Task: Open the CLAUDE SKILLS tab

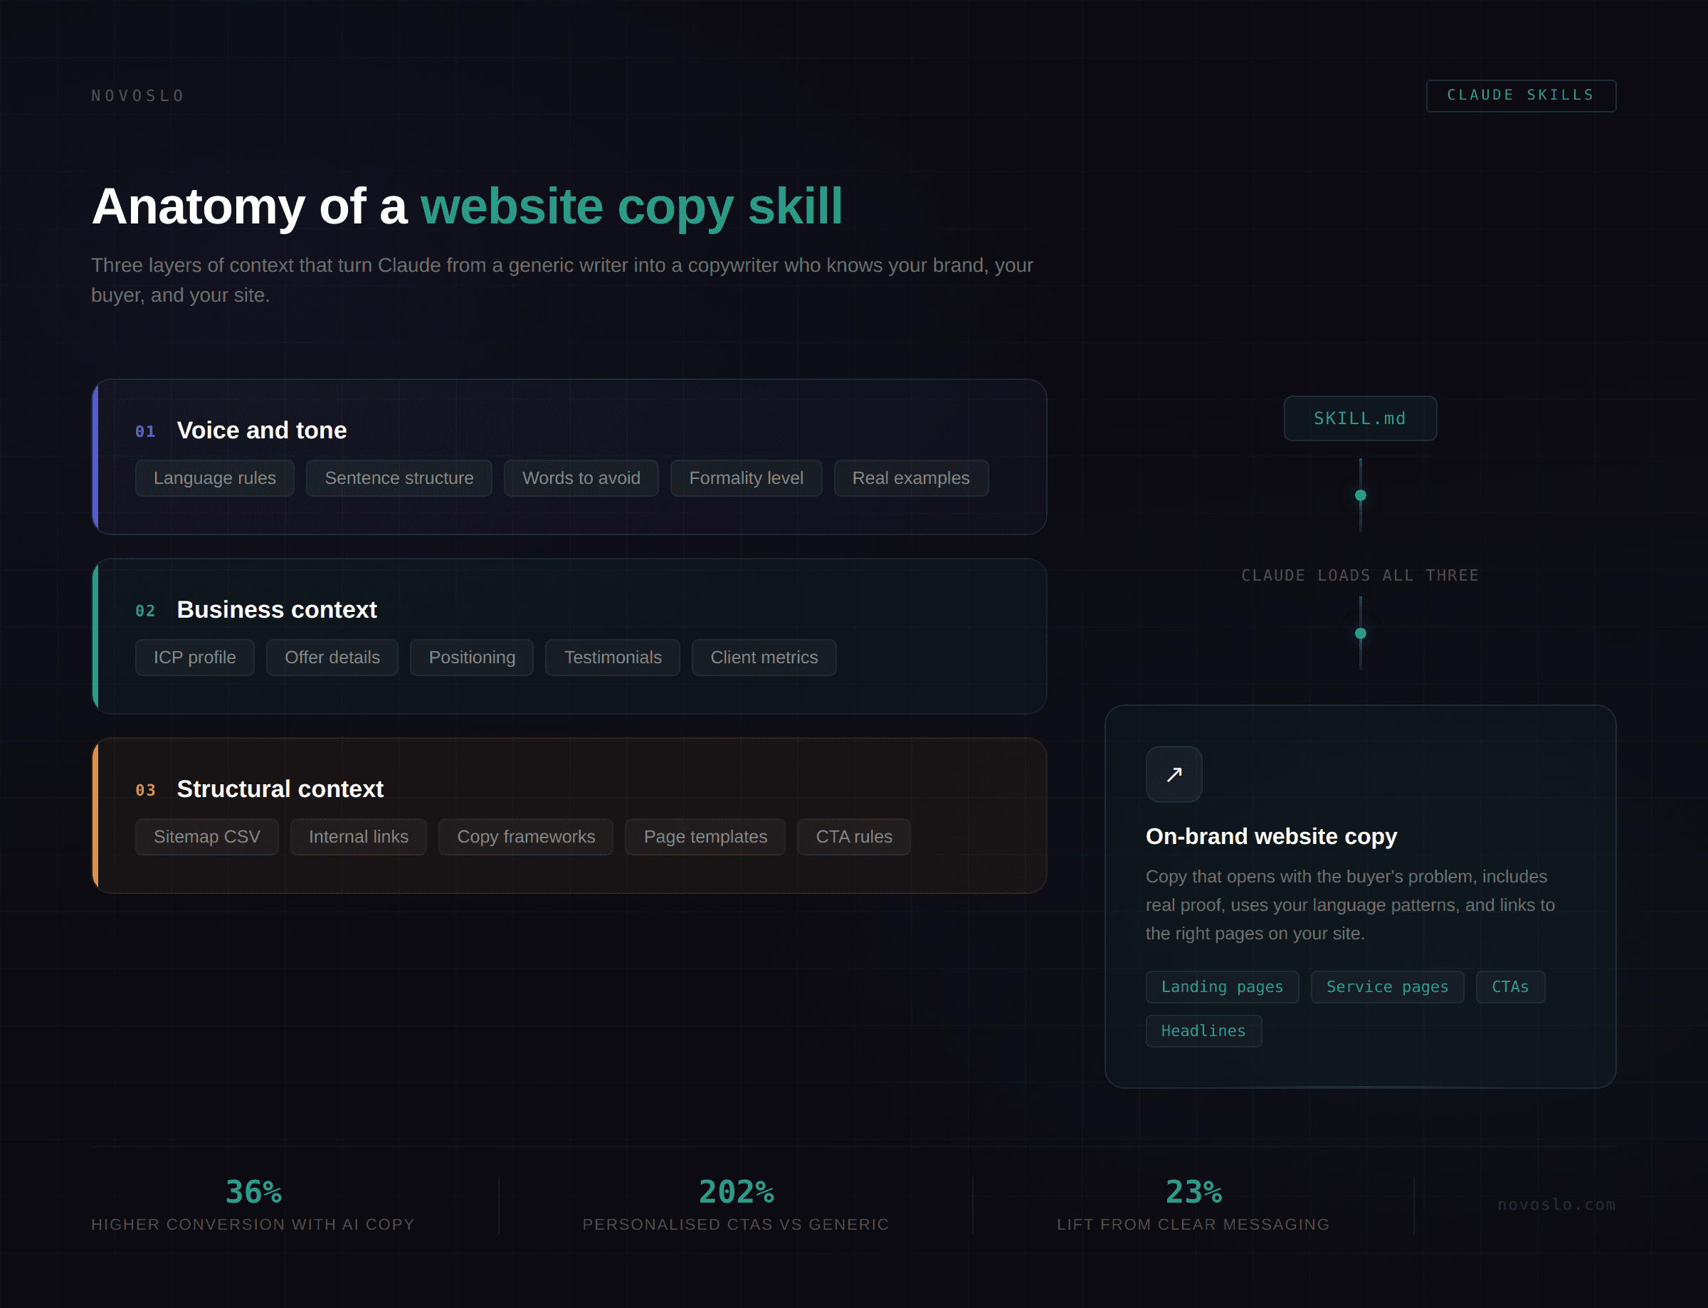Action: 1520,95
